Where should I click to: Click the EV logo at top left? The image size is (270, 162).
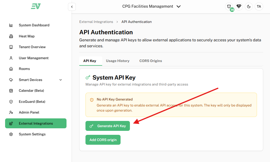point(36,6)
